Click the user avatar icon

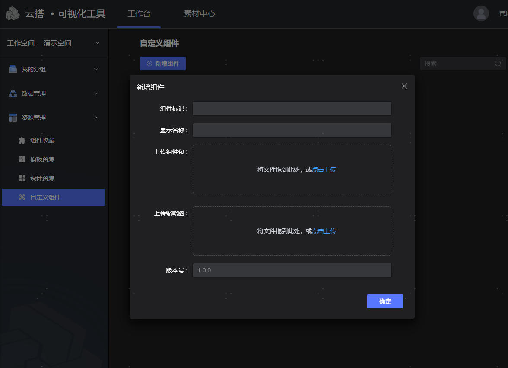[481, 13]
